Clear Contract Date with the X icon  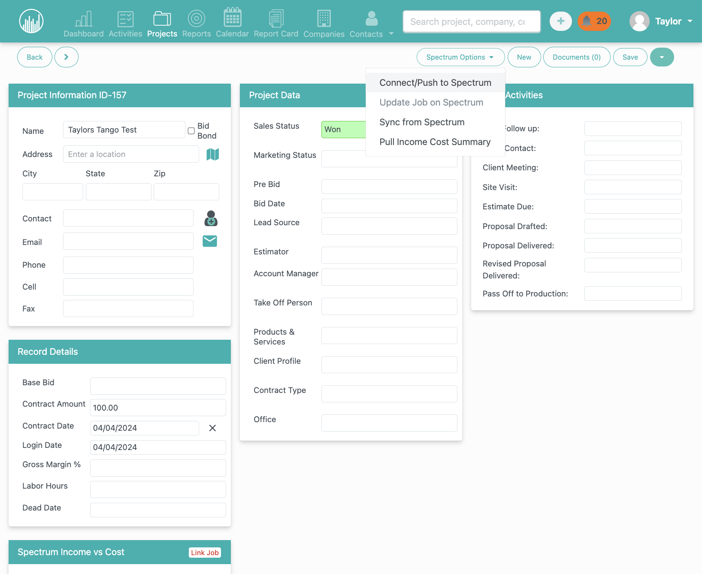point(212,428)
